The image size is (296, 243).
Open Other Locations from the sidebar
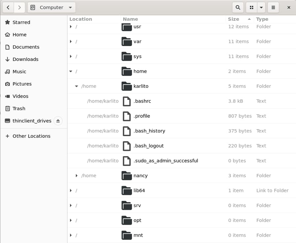coord(31,136)
